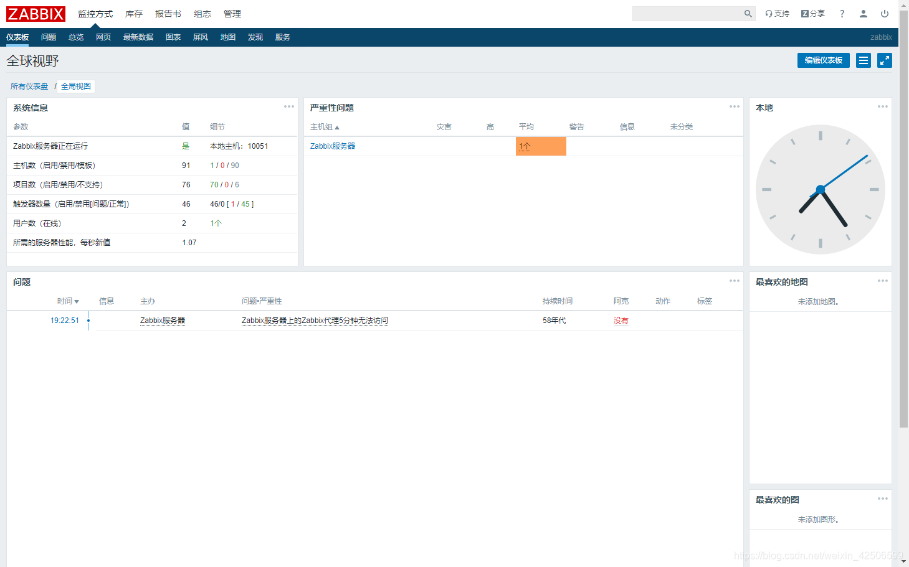
Task: Open 严重性问题 widget options menu
Action: click(x=735, y=106)
